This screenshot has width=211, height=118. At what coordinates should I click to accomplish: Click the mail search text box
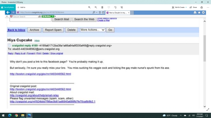30,20
